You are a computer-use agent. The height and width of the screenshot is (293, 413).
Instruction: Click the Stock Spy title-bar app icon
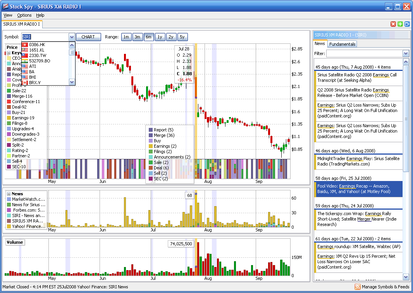point(5,6)
